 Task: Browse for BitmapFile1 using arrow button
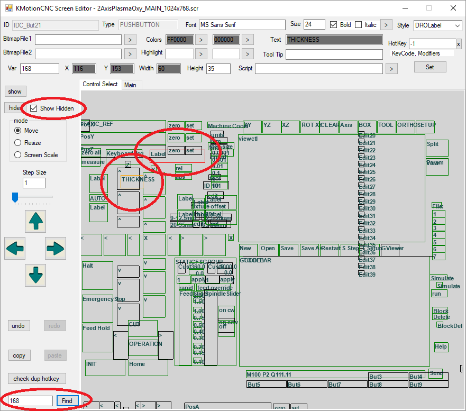point(130,39)
